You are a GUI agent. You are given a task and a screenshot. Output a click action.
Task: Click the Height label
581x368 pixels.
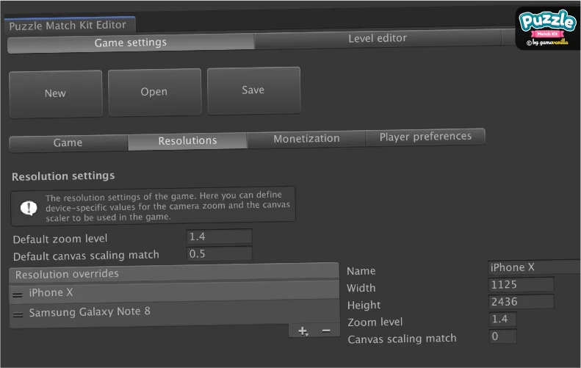pos(364,305)
